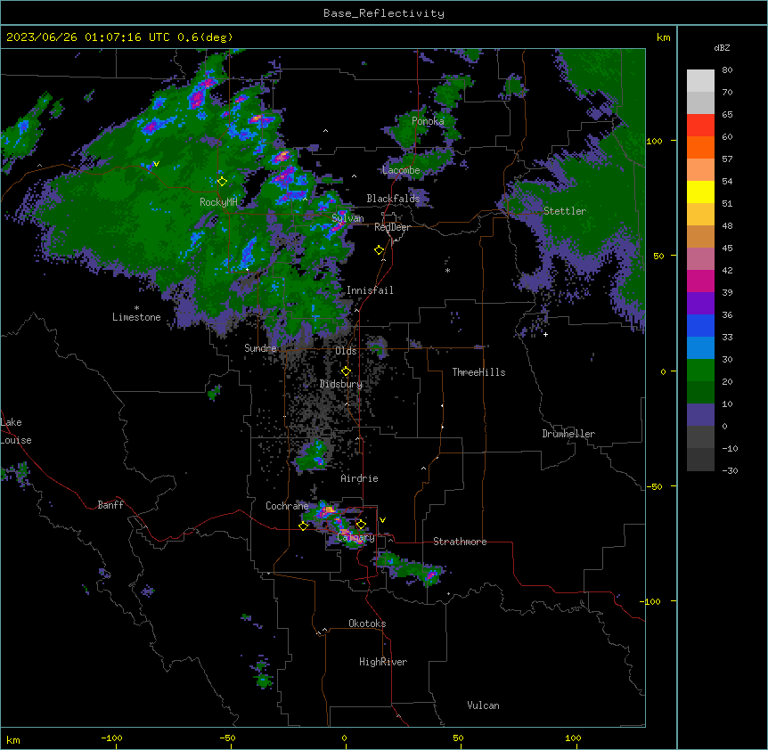
Task: Click the yellow diamond marker near RockyMH
Action: coord(222,182)
